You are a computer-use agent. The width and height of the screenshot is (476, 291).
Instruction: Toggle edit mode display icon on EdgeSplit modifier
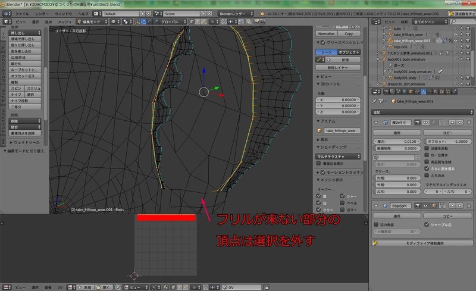(x=434, y=206)
